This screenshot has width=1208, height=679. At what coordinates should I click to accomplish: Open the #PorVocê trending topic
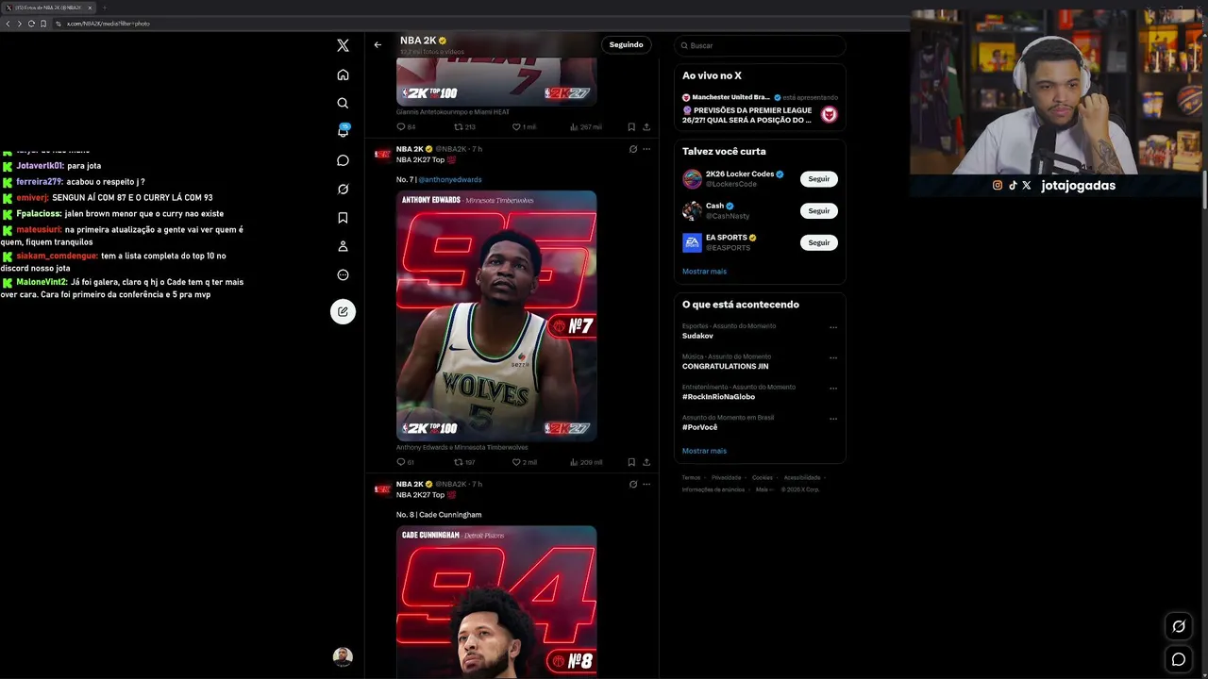click(699, 427)
